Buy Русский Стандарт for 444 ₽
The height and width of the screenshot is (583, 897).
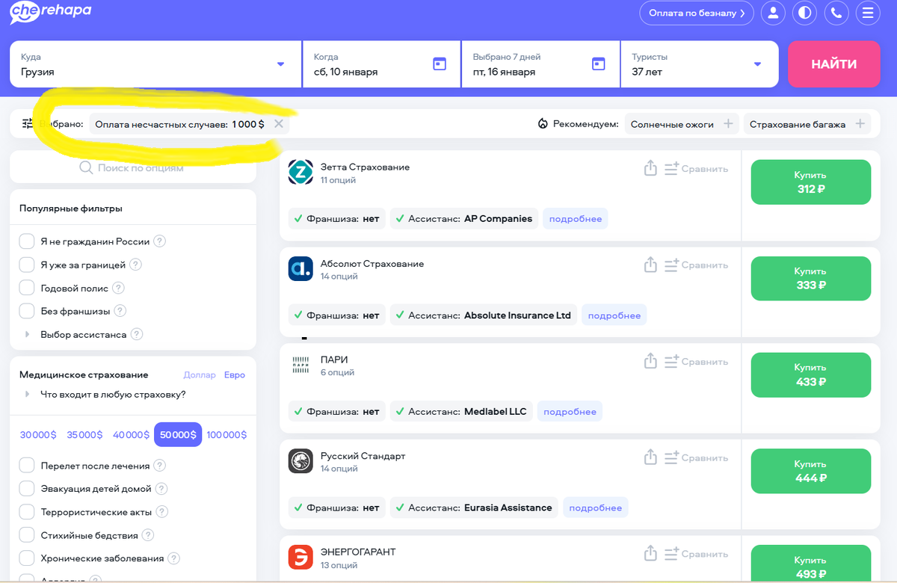click(811, 471)
